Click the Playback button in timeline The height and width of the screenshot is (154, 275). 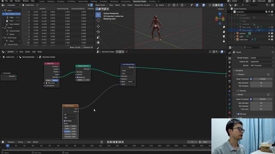[x=12, y=142]
